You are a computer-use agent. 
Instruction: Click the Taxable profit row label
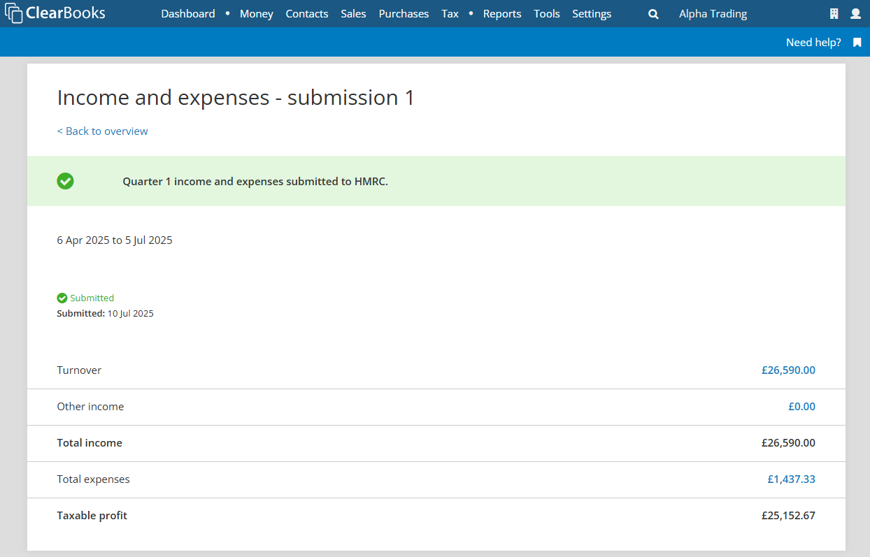click(x=92, y=516)
